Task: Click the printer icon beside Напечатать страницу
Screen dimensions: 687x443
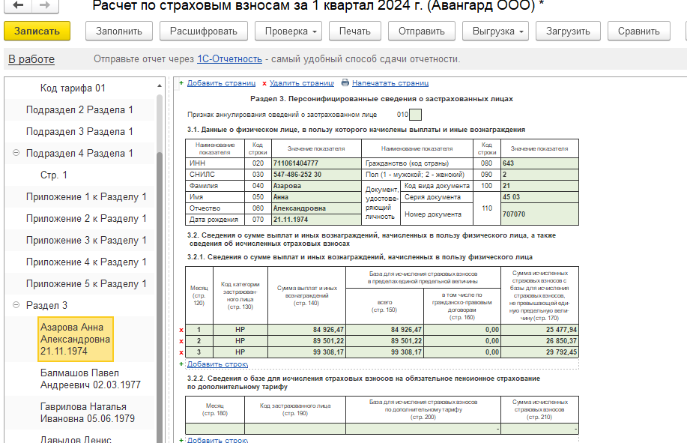Action: pos(345,82)
